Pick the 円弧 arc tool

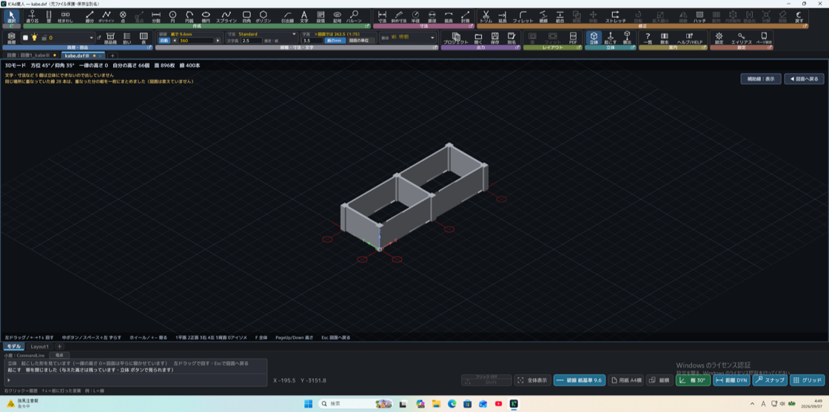click(x=189, y=16)
